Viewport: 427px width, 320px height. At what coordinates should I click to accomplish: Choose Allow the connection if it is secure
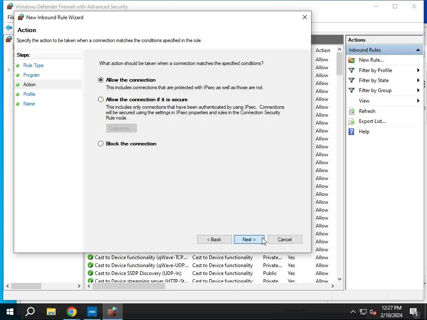click(101, 100)
